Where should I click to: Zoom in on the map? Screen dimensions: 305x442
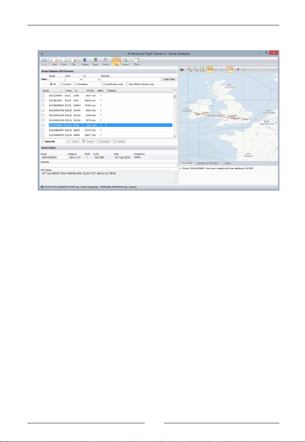(190, 69)
